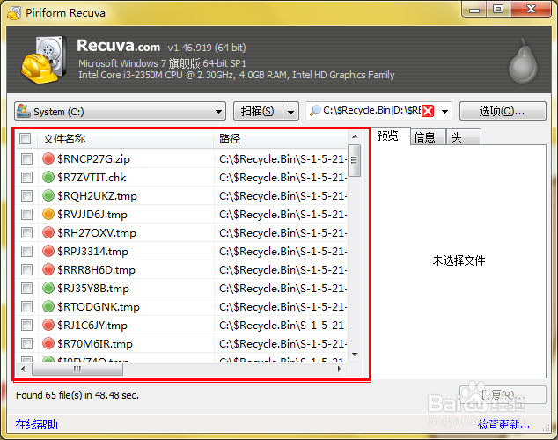Image resolution: width=558 pixels, height=440 pixels.
Task: Select the file name $RH27OXV.tmp
Action: (x=97, y=232)
